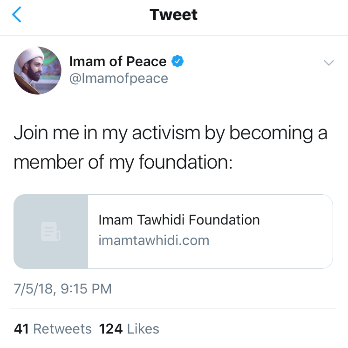Go back using the blue arrow

[x=17, y=15]
